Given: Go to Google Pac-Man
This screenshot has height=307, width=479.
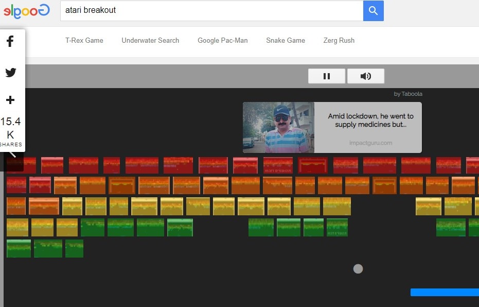Looking at the screenshot, I should 222,41.
